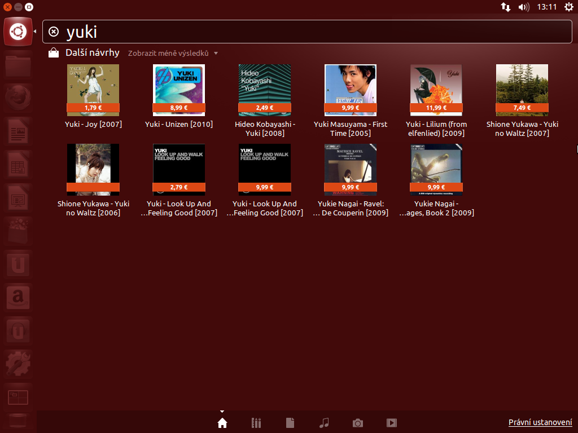Switch to Photos lens

point(357,423)
